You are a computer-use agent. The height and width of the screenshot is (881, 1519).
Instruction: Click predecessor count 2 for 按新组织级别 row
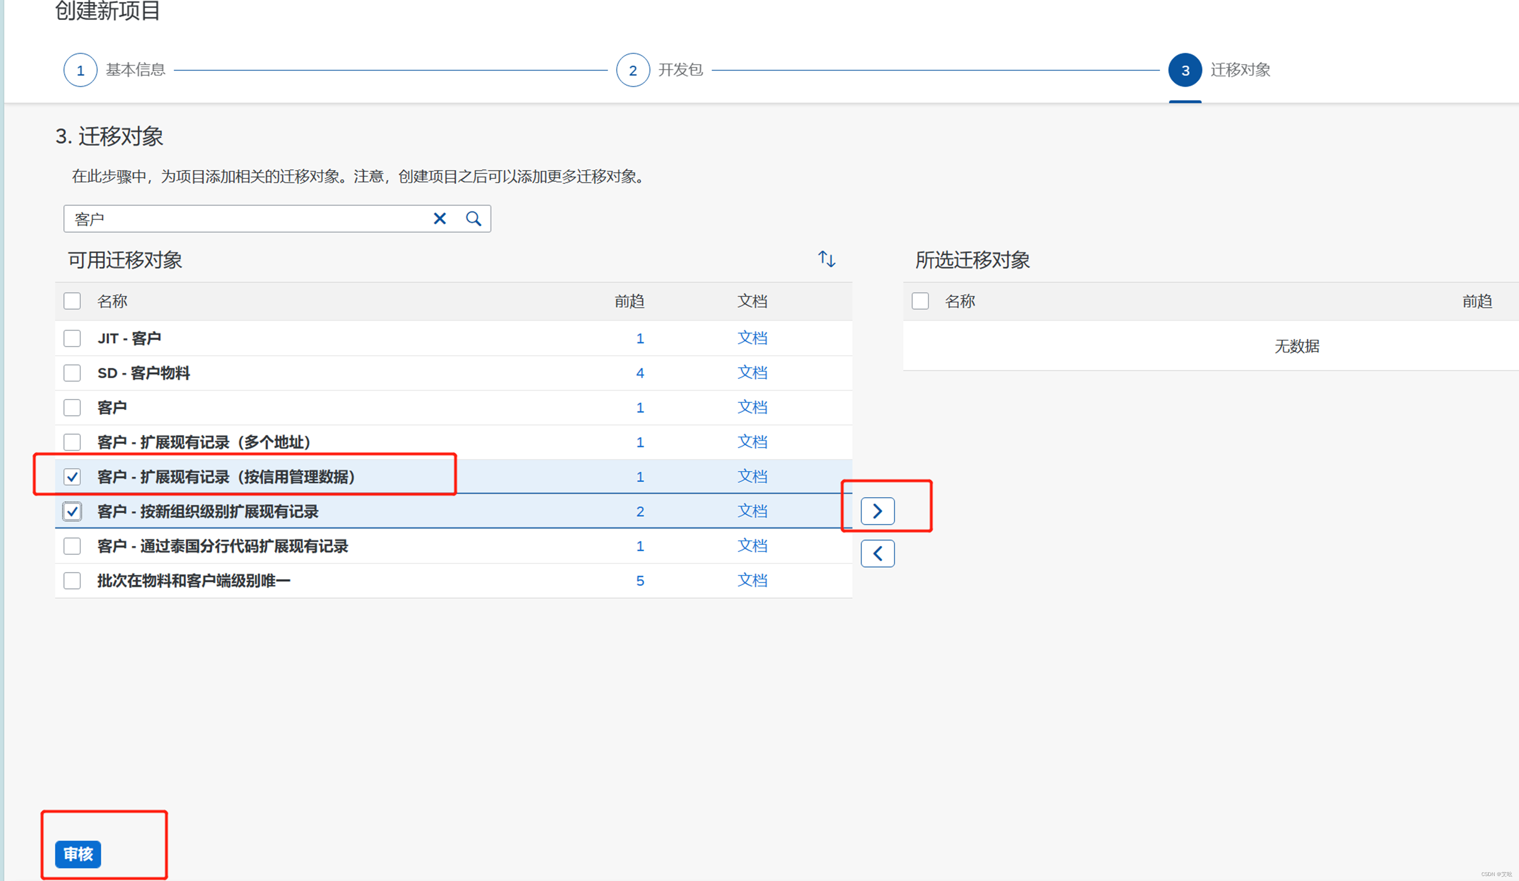[x=640, y=512]
